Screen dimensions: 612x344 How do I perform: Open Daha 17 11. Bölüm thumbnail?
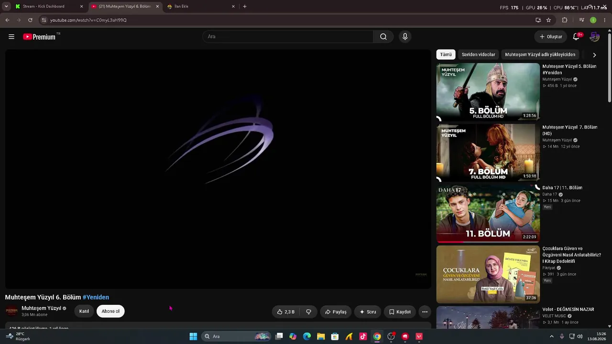click(x=488, y=214)
